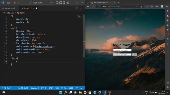Refresh the browser page
This screenshot has width=170, height=95.
93,6
